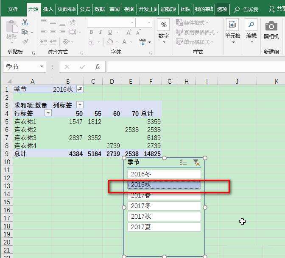Image resolution: width=285 pixels, height=258 pixels.
Task: Open the 单元格 cells button
Action: point(233,31)
